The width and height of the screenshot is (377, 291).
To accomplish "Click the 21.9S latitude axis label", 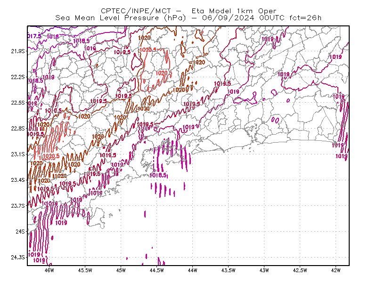I will coord(18,51).
